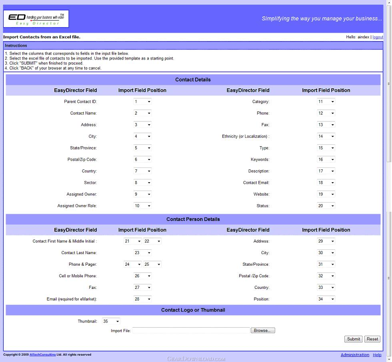Open the Website position dropdown

(326, 194)
